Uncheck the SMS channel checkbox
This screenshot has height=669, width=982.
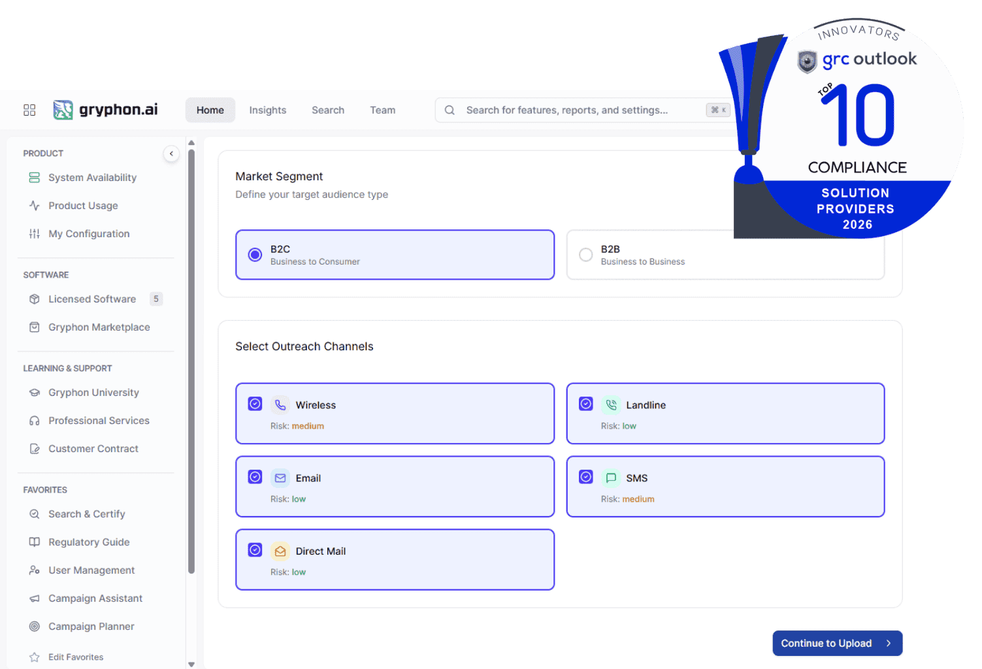click(x=586, y=478)
